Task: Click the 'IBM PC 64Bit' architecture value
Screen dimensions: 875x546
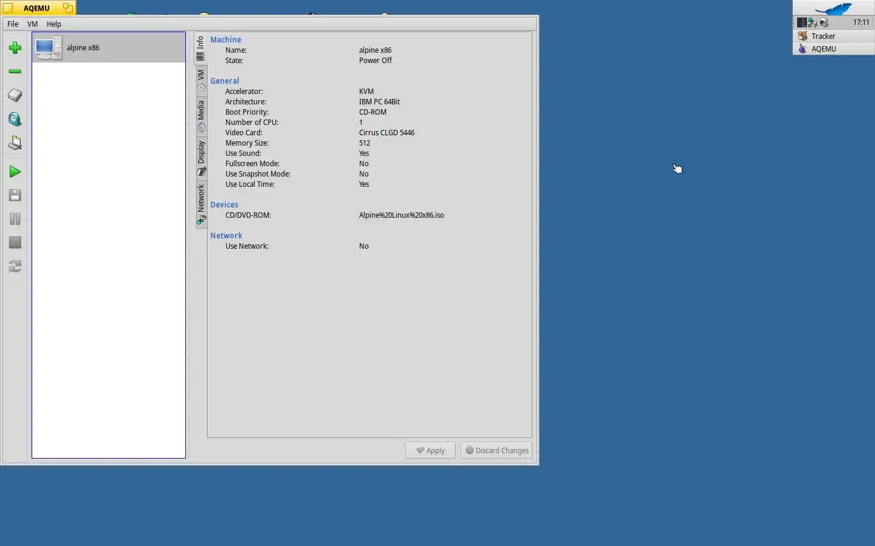Action: click(379, 102)
